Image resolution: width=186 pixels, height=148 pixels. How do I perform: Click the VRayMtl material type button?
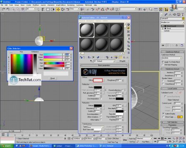point(122,61)
